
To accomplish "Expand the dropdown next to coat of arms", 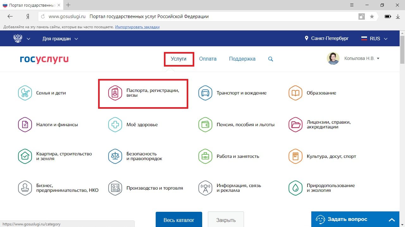I will tap(28, 39).
